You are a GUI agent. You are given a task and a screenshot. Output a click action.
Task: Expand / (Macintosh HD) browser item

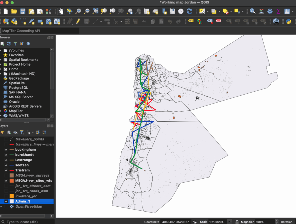[x=1, y=74]
